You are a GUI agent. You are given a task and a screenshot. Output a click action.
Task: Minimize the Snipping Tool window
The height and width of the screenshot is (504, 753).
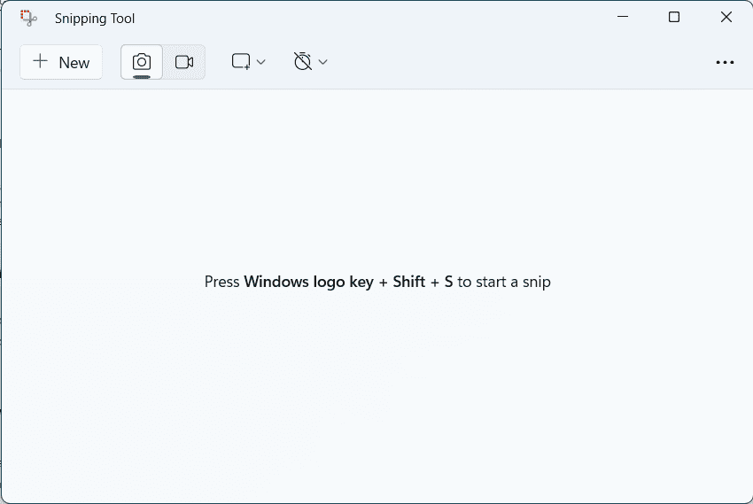tap(623, 18)
